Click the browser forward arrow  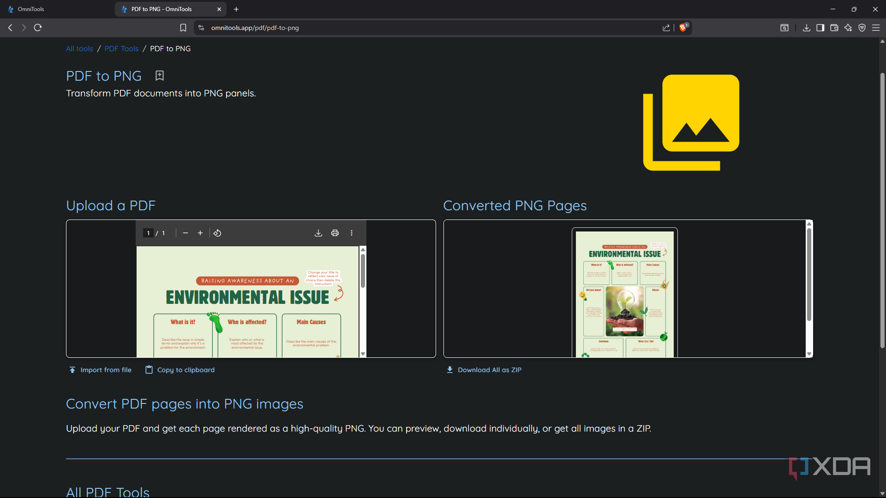pyautogui.click(x=24, y=28)
